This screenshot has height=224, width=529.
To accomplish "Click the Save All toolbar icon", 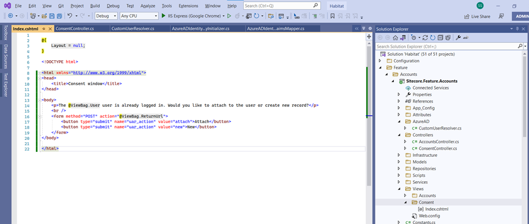I will tap(59, 16).
